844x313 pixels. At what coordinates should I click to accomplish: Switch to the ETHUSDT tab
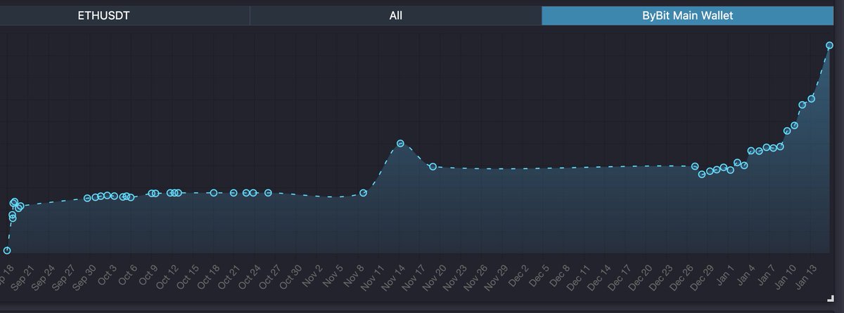pyautogui.click(x=105, y=15)
